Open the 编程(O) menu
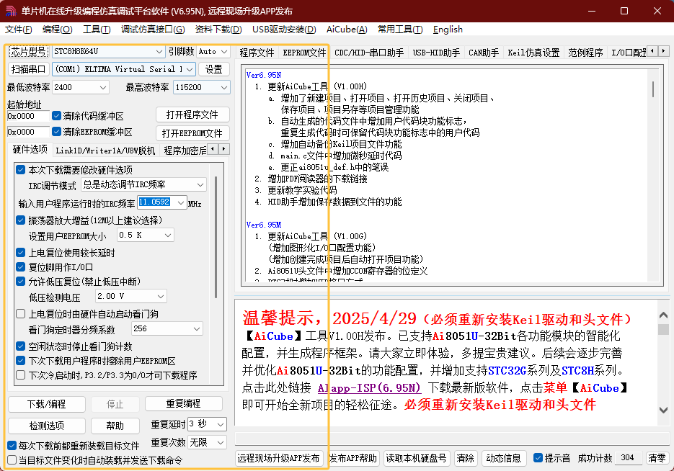The width and height of the screenshot is (674, 471). [x=57, y=30]
